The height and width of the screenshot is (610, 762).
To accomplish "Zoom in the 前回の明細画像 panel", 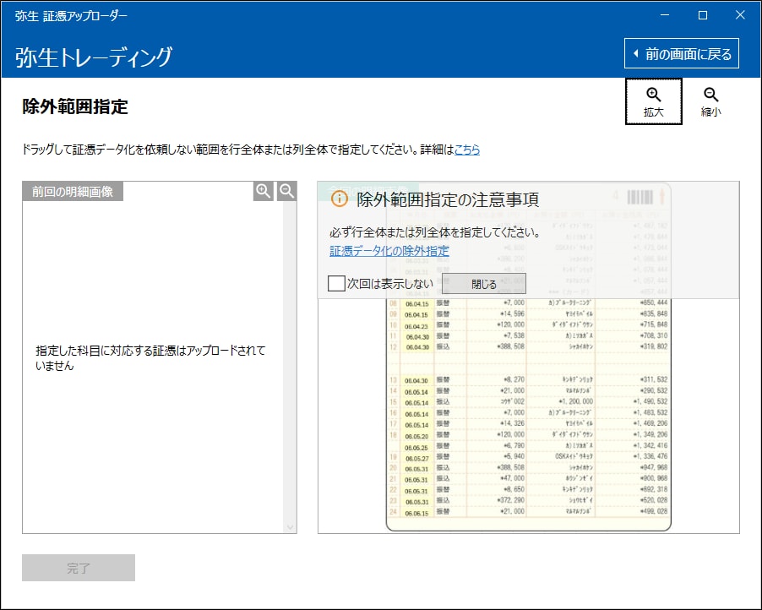I will click(x=263, y=191).
